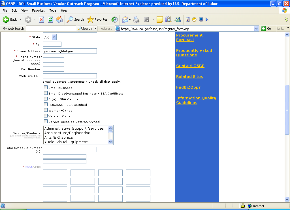Go to the Home page icon

pyautogui.click(x=59, y=20)
